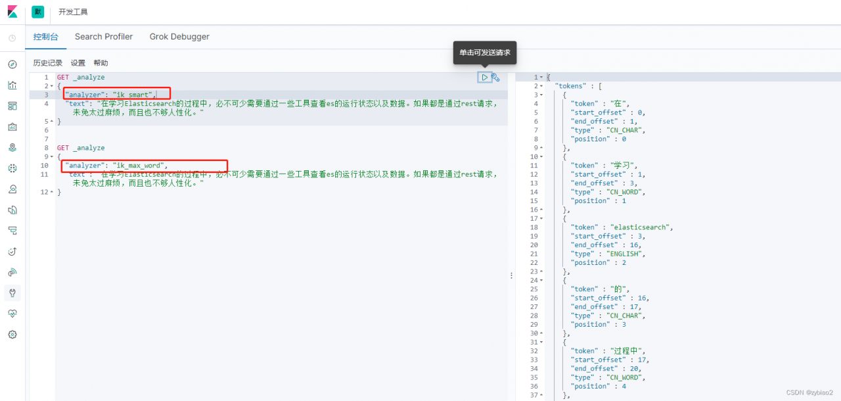Screen dimensions: 841x401
Task: Click "token" : "过程中" in output
Action: click(609, 351)
